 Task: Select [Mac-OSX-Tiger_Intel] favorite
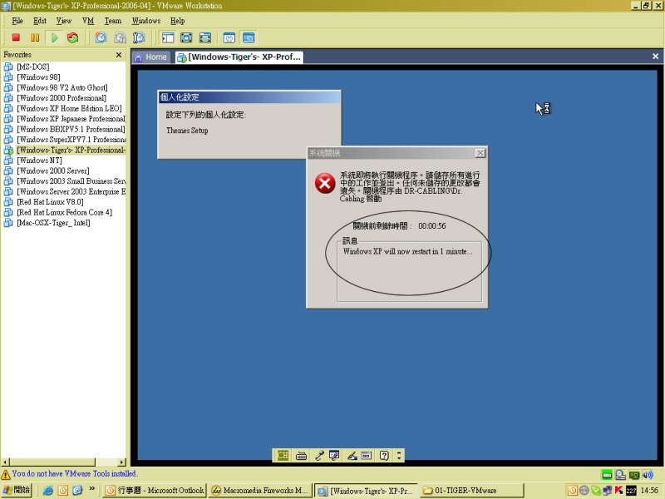coord(53,222)
